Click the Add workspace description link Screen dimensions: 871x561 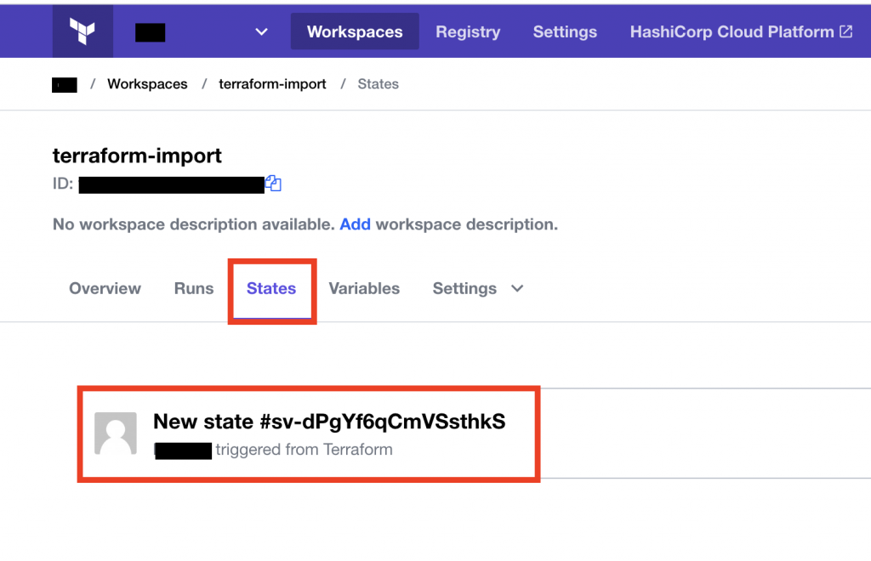pos(355,224)
